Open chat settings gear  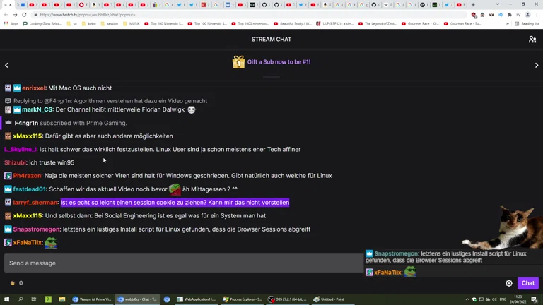(509, 283)
